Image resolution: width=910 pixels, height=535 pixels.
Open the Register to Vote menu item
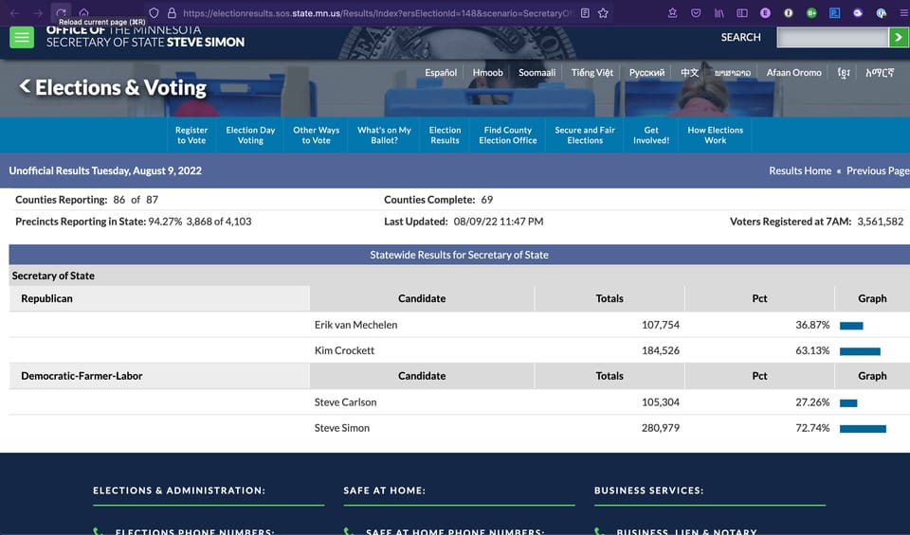(x=191, y=135)
